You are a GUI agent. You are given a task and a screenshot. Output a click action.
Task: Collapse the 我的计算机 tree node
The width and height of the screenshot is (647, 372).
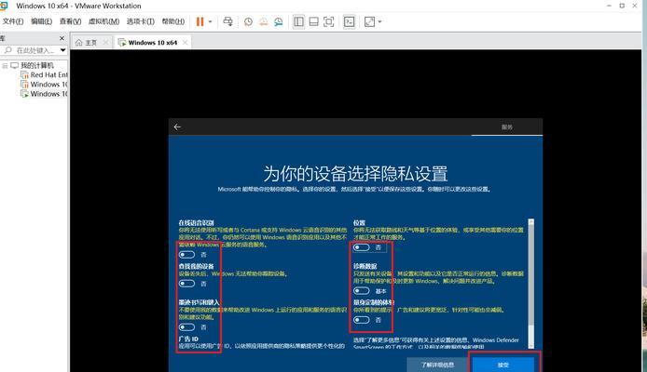[x=5, y=65]
